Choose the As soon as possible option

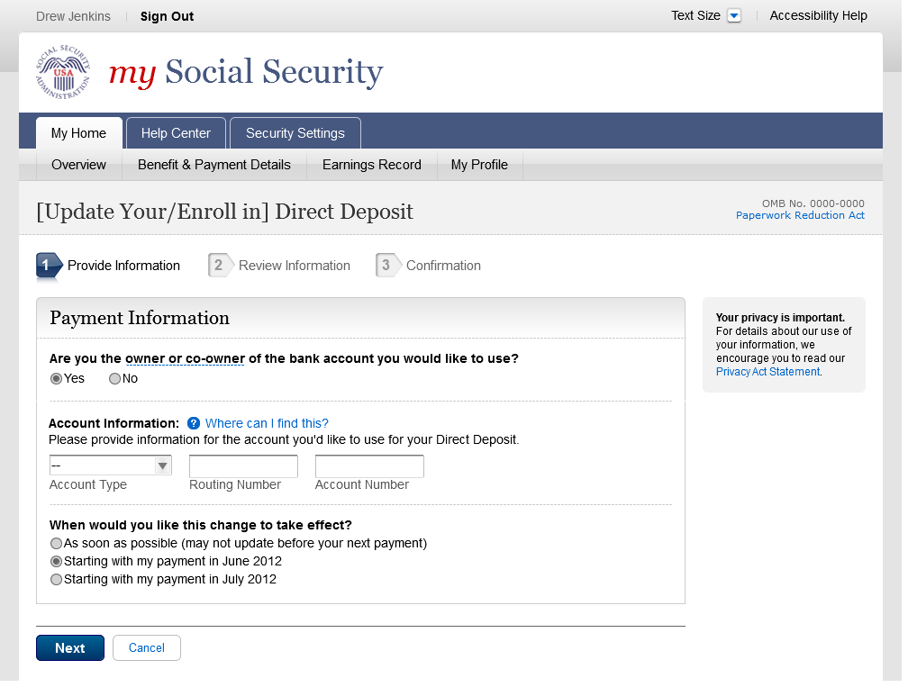coord(57,544)
